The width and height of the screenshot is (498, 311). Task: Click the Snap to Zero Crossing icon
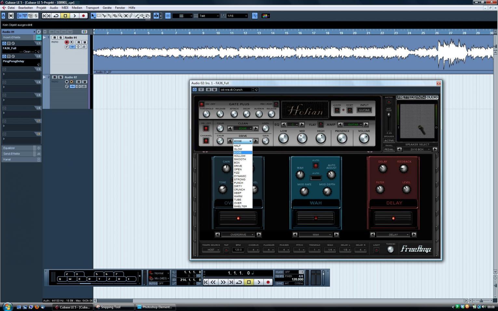255,16
